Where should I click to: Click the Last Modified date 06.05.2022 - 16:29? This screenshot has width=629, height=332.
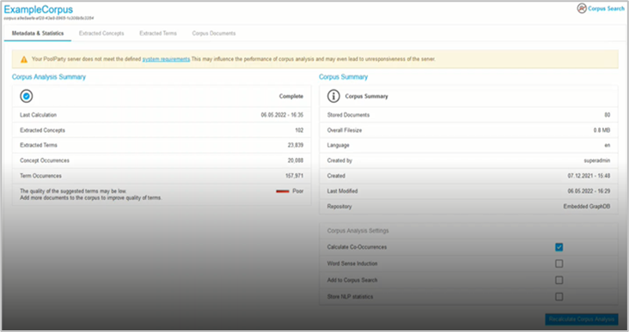click(589, 191)
